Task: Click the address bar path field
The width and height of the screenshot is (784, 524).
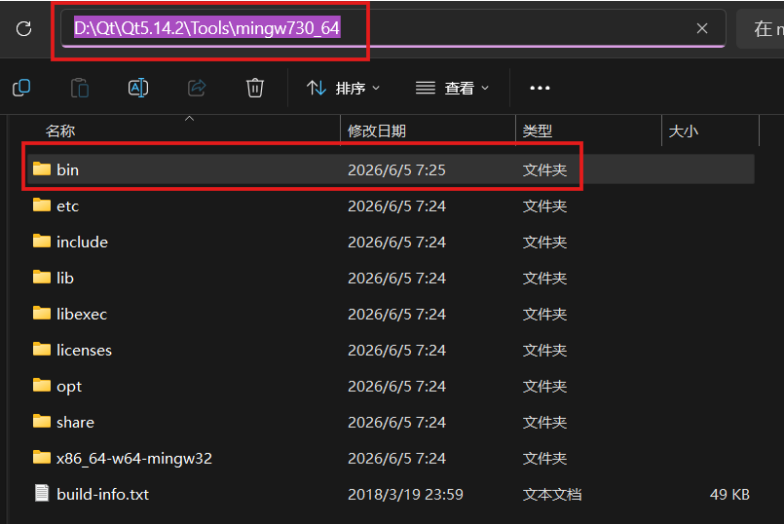Action: [x=393, y=28]
